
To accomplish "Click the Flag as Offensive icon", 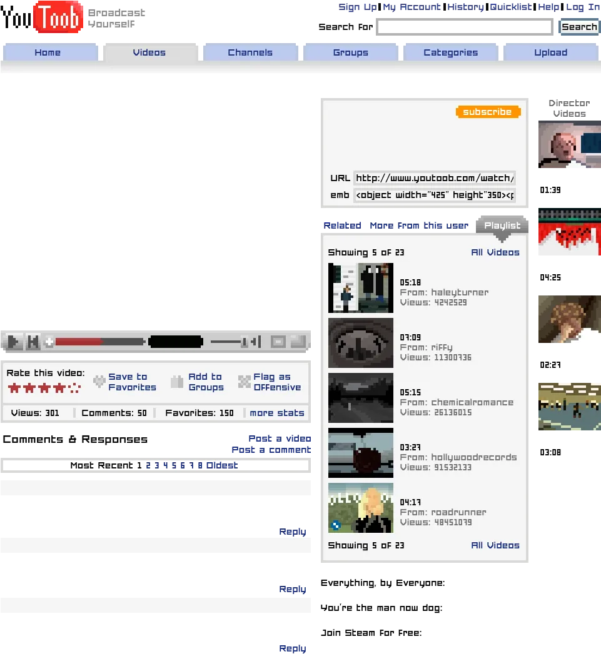I will click(244, 382).
